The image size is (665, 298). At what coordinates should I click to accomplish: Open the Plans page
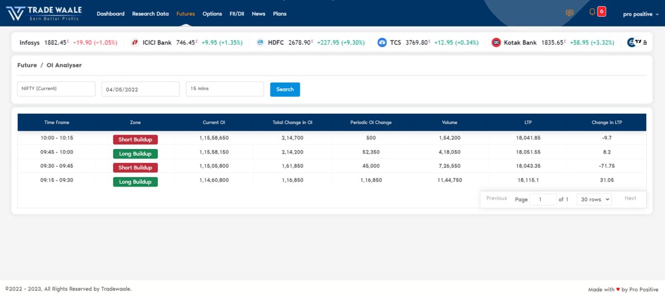click(280, 14)
